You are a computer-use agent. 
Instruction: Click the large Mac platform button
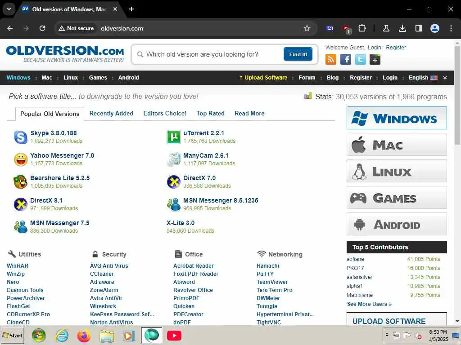point(397,145)
